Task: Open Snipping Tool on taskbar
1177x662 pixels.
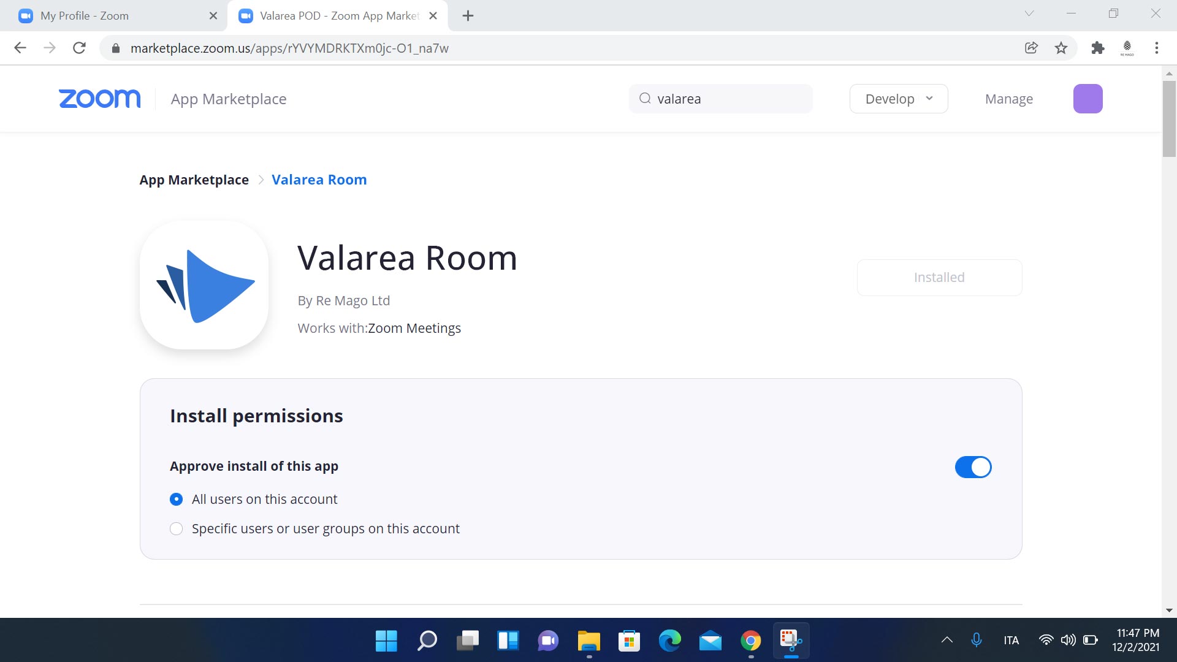Action: coord(791,641)
